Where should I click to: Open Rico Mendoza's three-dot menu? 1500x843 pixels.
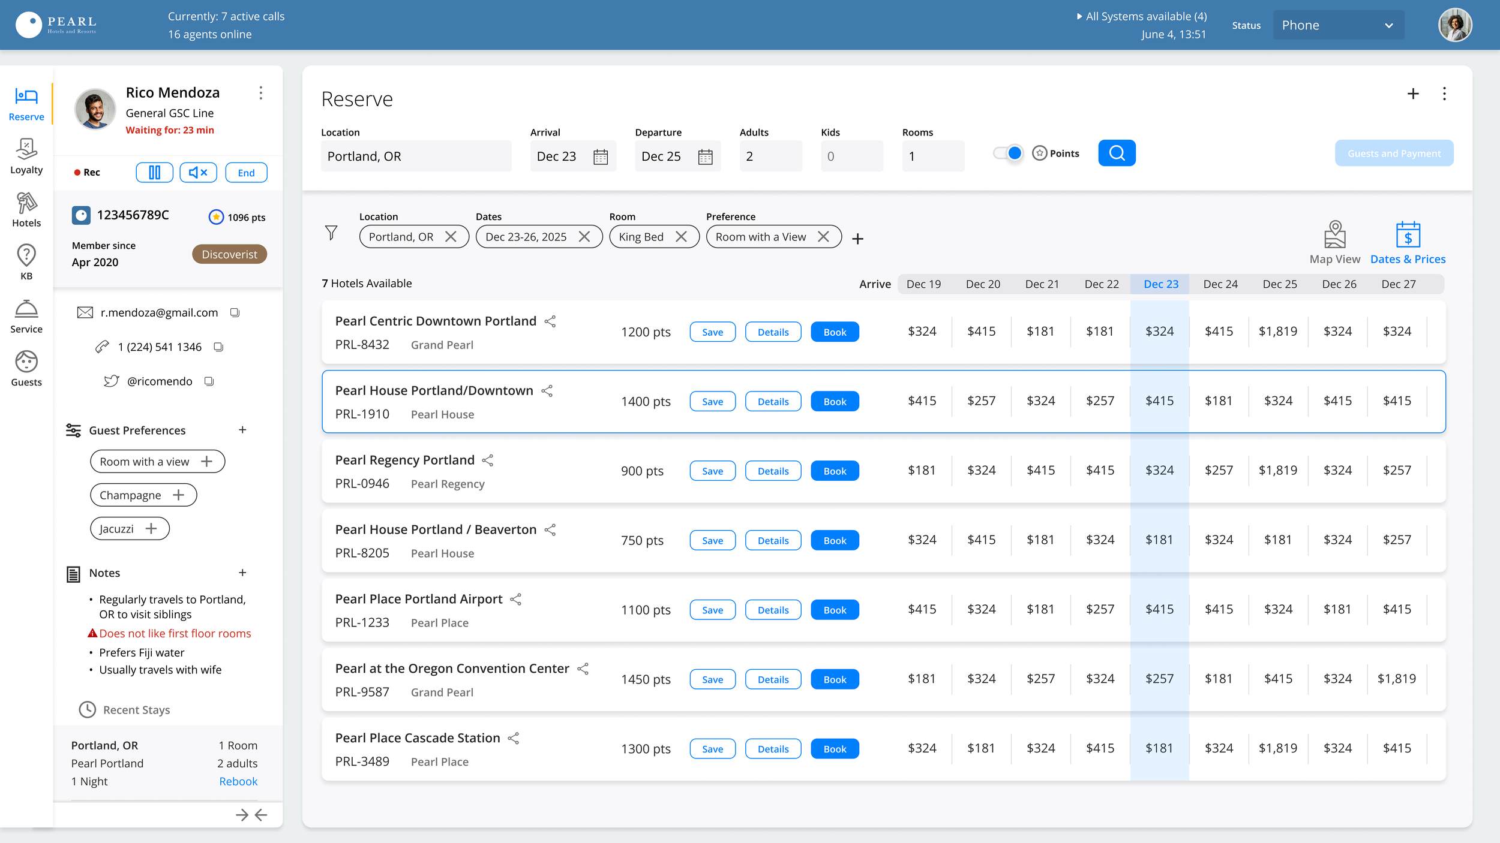(x=260, y=93)
